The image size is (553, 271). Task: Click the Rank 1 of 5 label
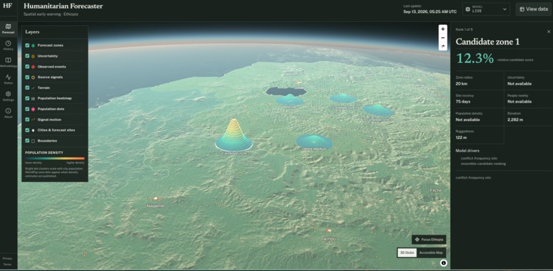pyautogui.click(x=464, y=29)
